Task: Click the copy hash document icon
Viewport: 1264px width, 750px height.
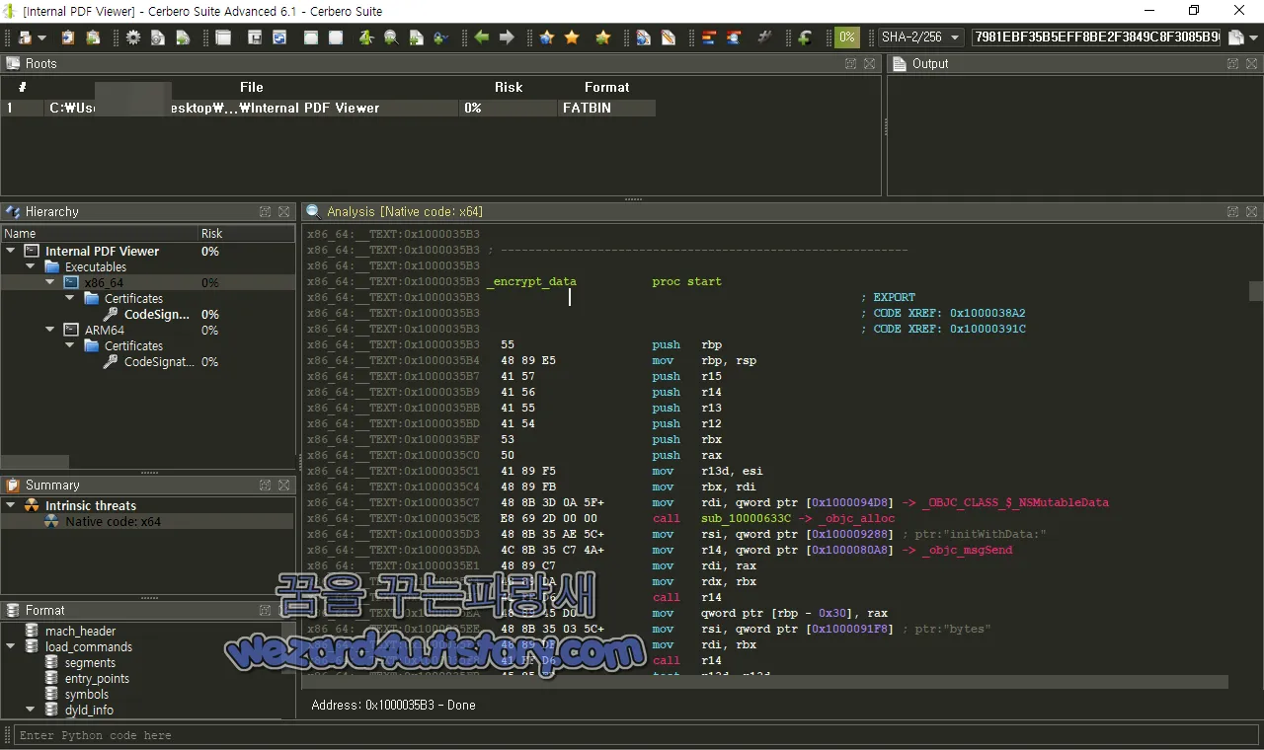Action: coord(1235,37)
